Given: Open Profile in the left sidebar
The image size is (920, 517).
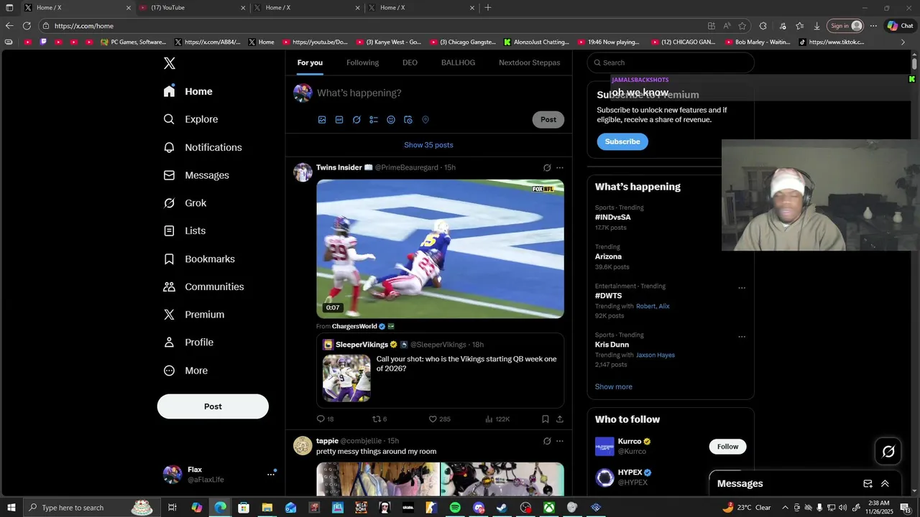Looking at the screenshot, I should pyautogui.click(x=188, y=343).
